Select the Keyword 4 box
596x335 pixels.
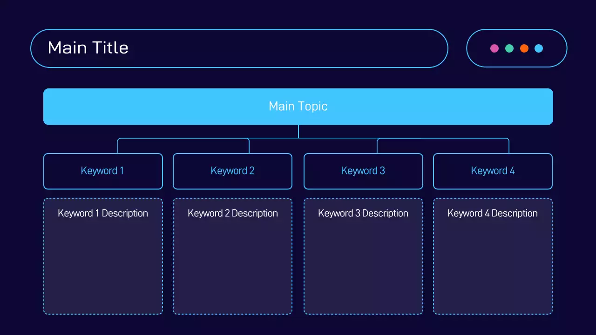pyautogui.click(x=493, y=171)
